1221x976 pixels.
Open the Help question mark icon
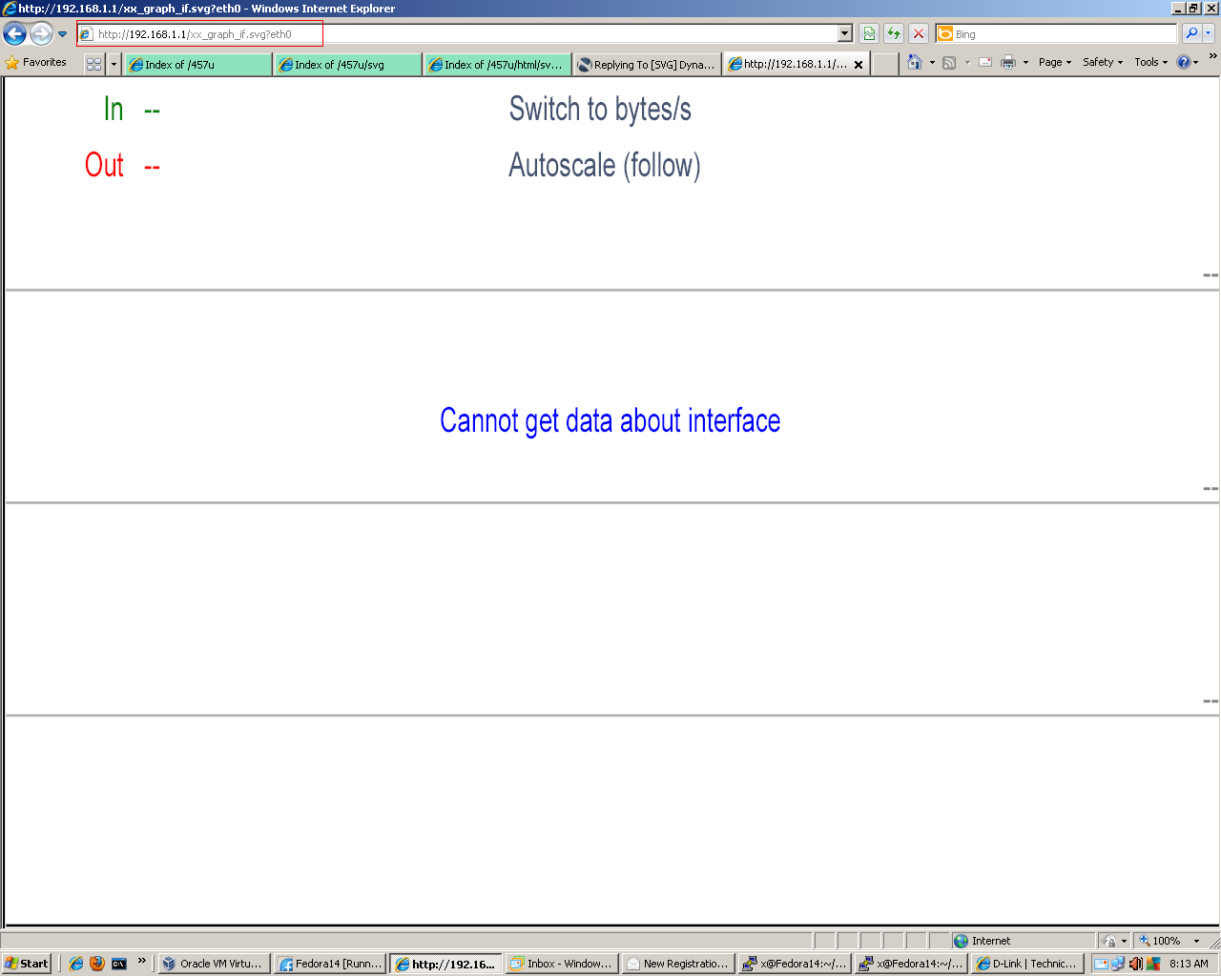coord(1184,62)
